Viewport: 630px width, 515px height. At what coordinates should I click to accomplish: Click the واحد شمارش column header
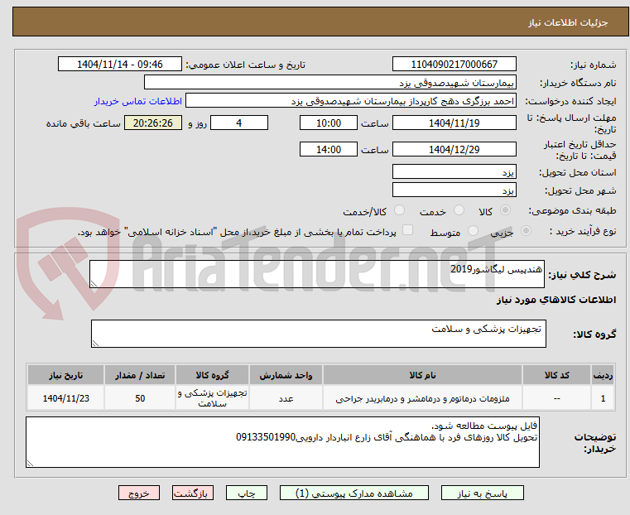(286, 375)
